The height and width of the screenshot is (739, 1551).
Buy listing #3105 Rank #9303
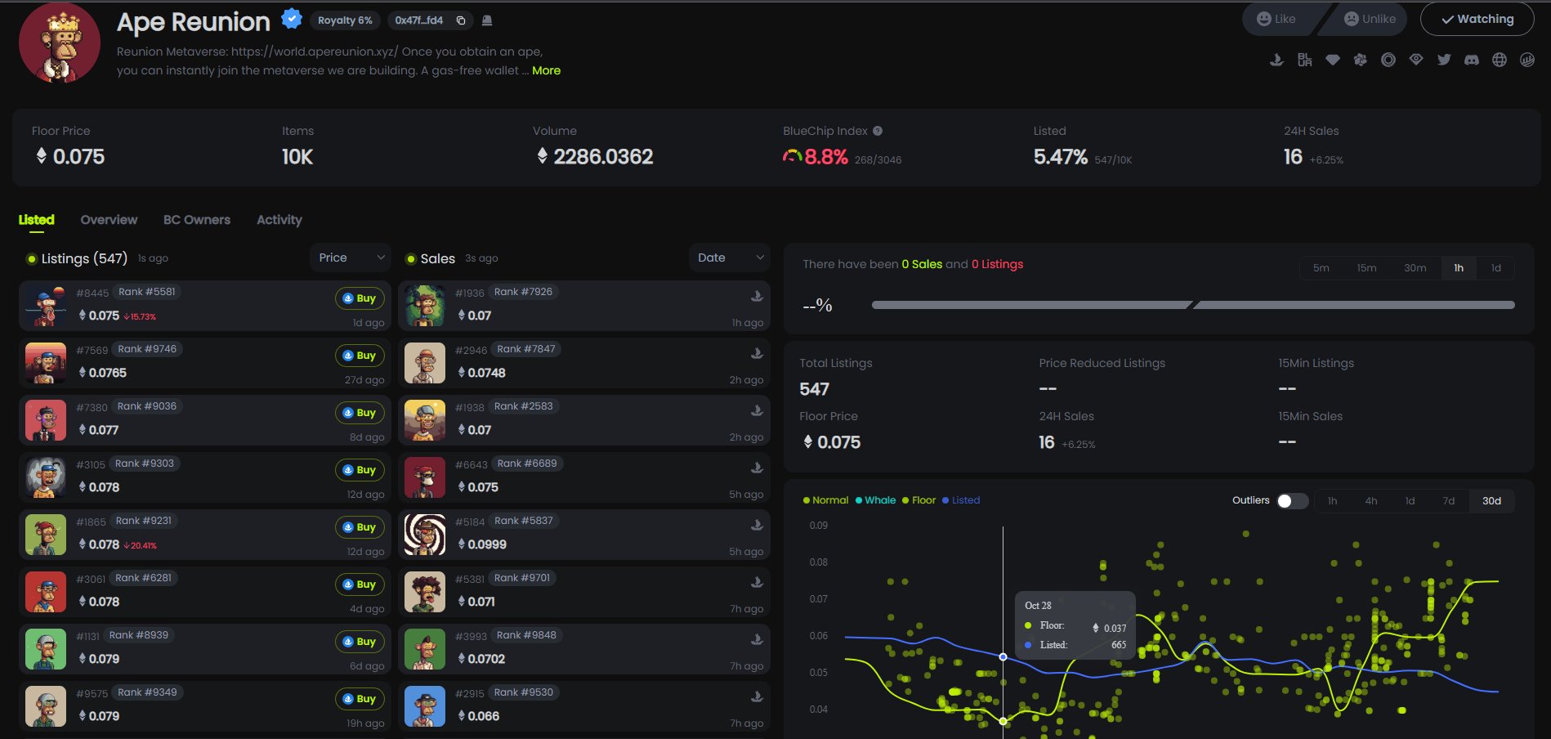[360, 470]
